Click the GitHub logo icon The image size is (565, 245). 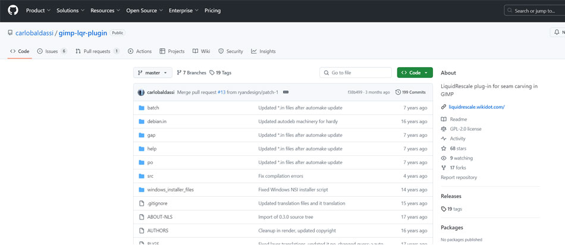pyautogui.click(x=13, y=11)
